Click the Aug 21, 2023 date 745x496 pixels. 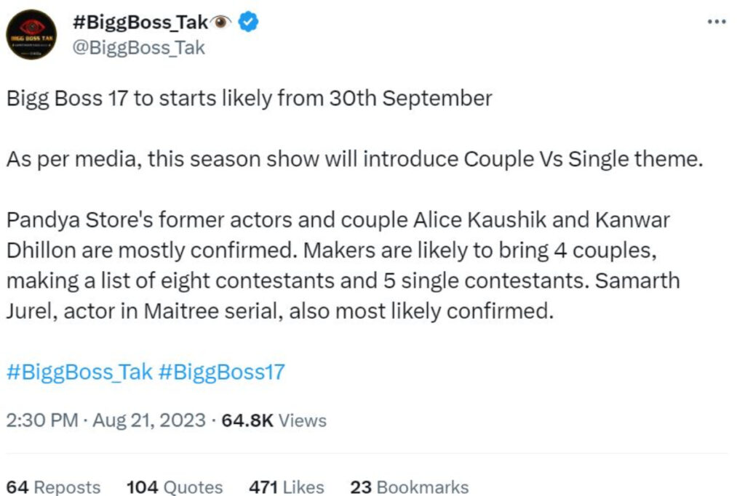click(148, 420)
